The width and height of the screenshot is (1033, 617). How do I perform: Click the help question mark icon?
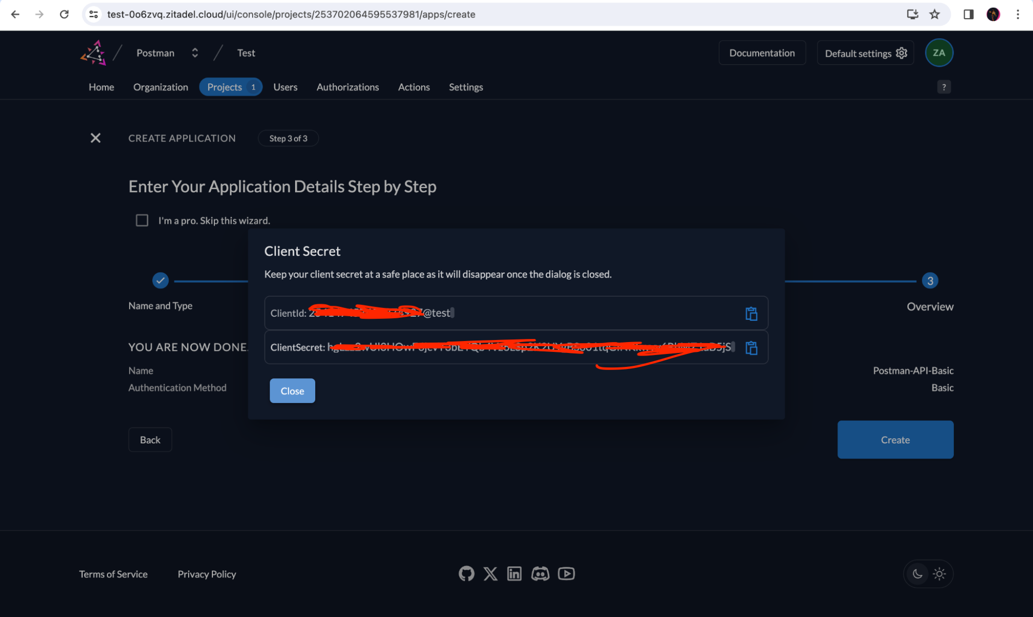(944, 87)
